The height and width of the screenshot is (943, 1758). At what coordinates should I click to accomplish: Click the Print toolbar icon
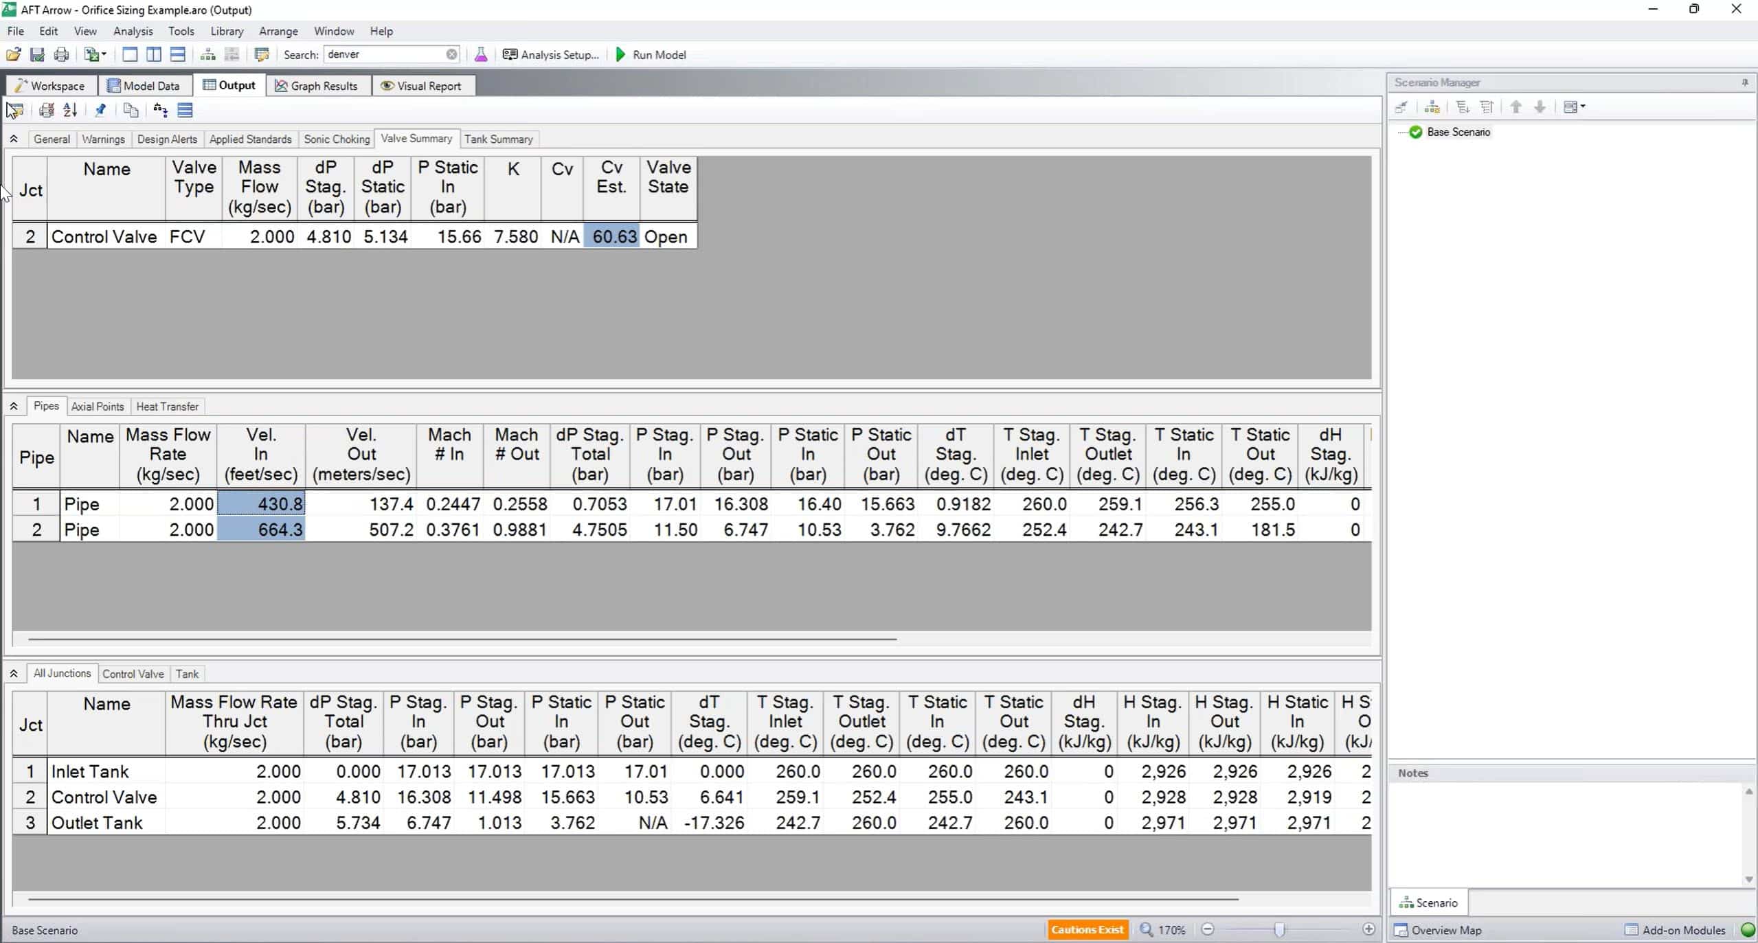tap(61, 55)
